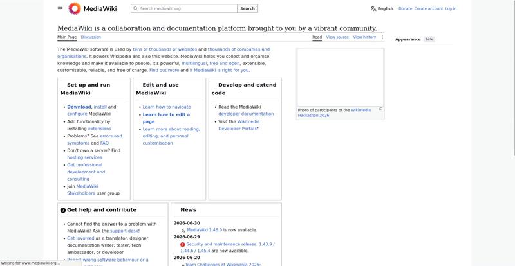Open the View history tab
Screen dimensions: 515x266
click(x=364, y=37)
